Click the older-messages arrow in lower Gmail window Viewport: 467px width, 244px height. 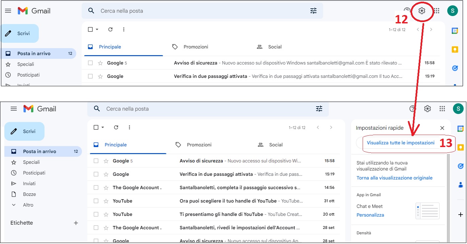(331, 127)
